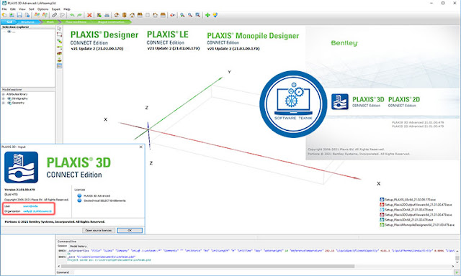Delete selection with red X icon

[89, 15]
